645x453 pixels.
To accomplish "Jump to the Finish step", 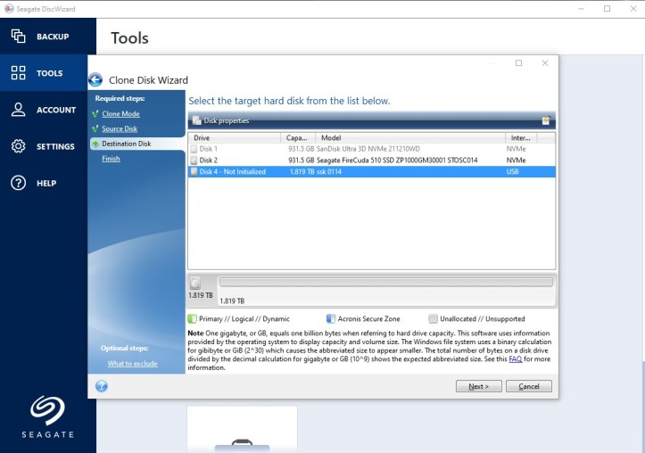I will [x=111, y=159].
